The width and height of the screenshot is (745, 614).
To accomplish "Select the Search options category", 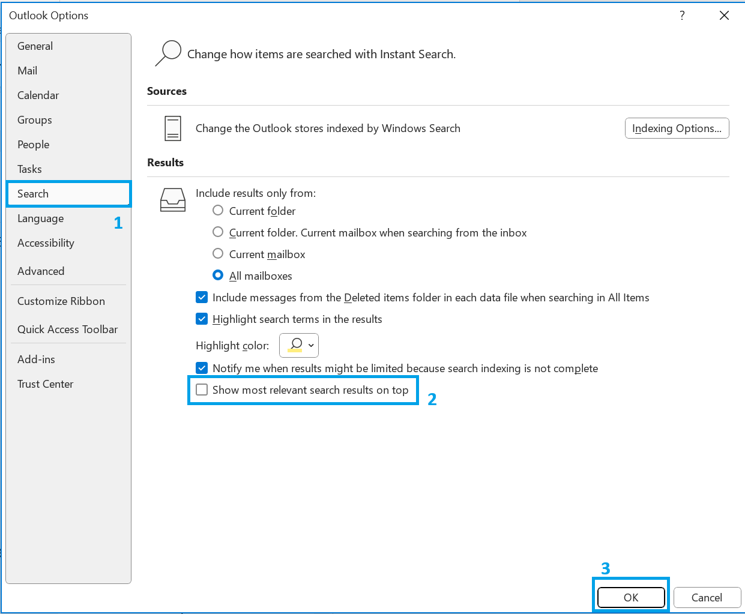I will 68,194.
